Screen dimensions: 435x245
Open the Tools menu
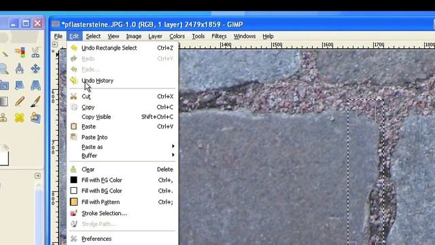pyautogui.click(x=198, y=36)
